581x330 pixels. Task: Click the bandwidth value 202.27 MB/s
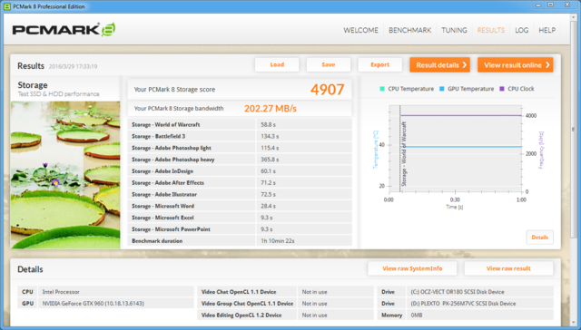click(x=271, y=109)
